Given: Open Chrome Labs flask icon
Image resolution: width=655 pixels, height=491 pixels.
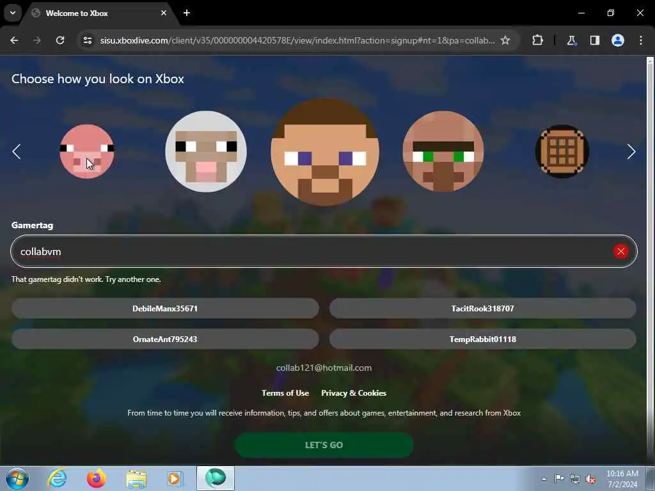Looking at the screenshot, I should tap(571, 40).
